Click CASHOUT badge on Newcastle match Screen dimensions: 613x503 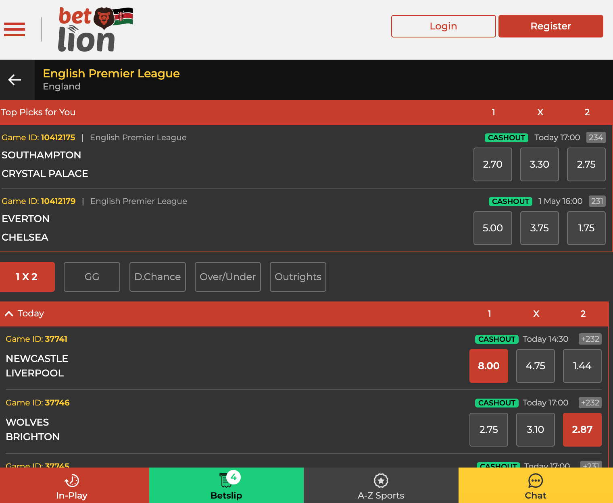click(x=497, y=339)
